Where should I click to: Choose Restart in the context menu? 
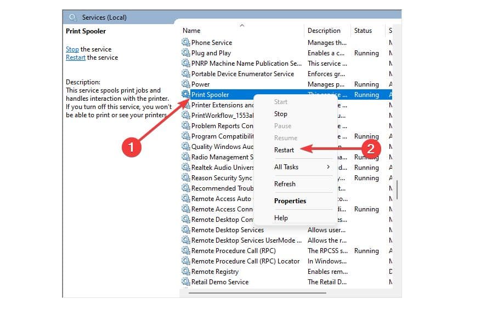pyautogui.click(x=284, y=150)
